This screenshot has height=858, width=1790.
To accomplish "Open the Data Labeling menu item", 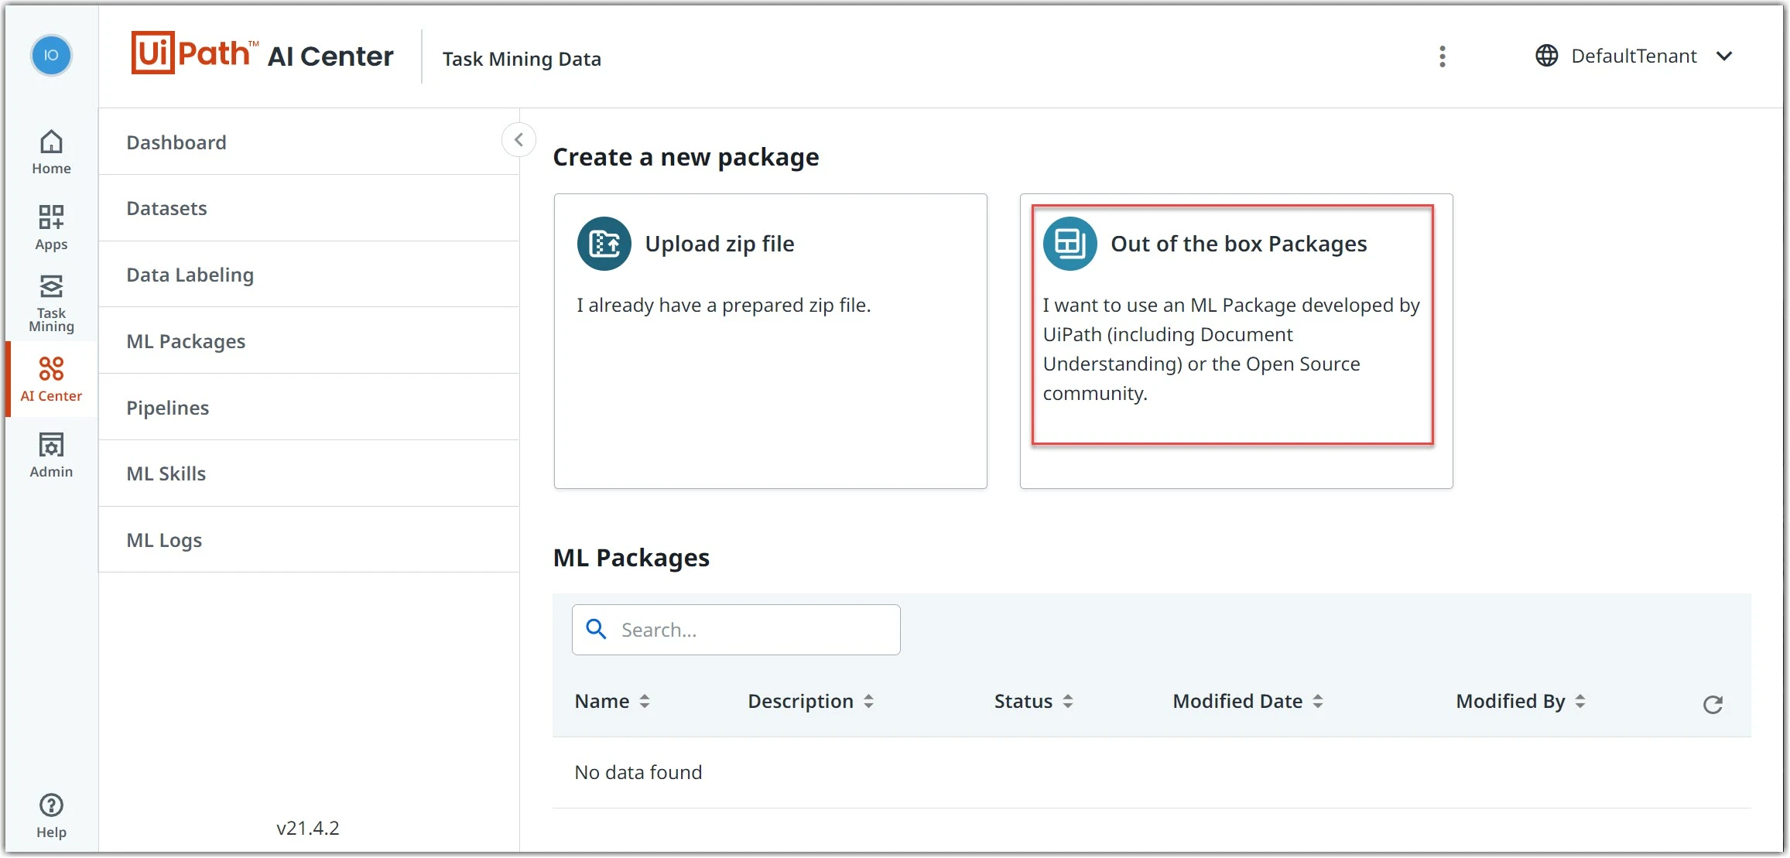I will (309, 275).
